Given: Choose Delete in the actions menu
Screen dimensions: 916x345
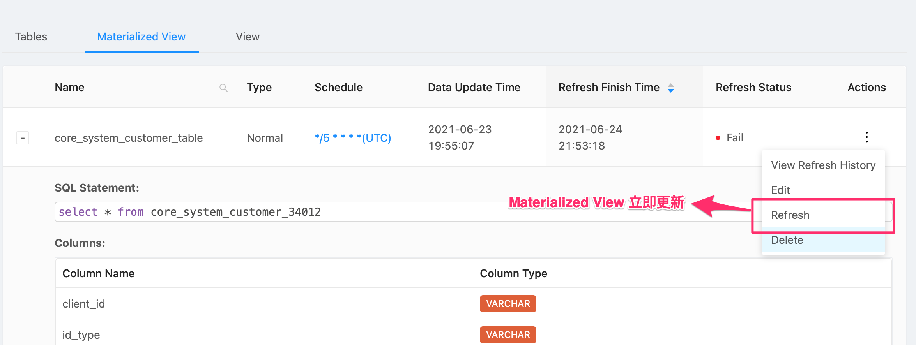Looking at the screenshot, I should coord(823,240).
